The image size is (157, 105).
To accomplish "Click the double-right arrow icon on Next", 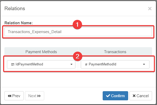I will point(39,96).
